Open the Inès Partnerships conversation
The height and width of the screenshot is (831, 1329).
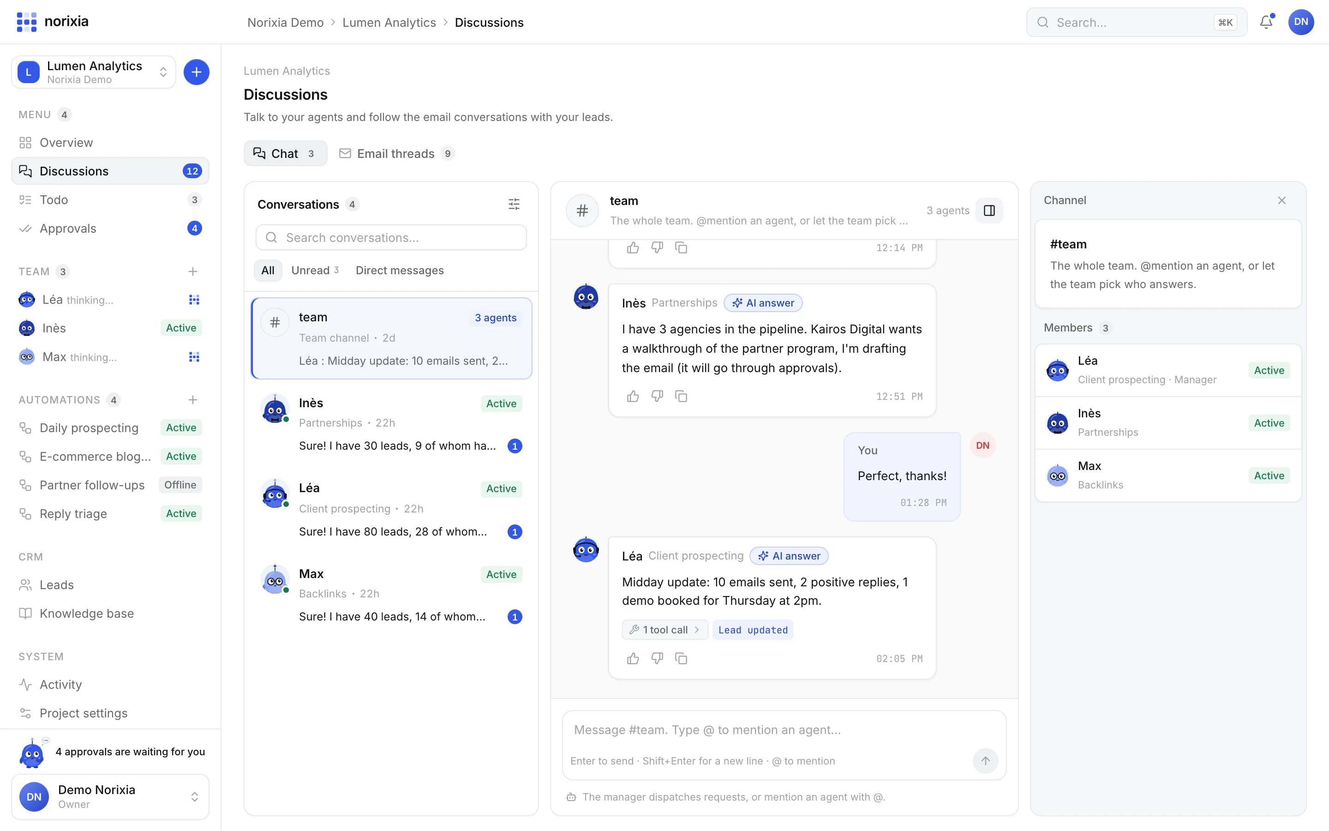click(391, 424)
